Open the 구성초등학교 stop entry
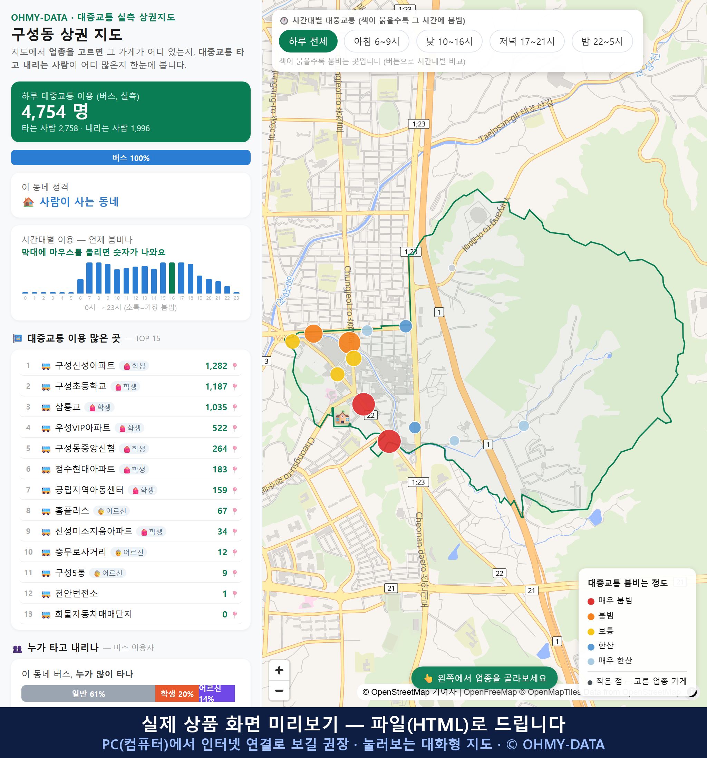Viewport: 707px width, 758px height. click(x=131, y=386)
